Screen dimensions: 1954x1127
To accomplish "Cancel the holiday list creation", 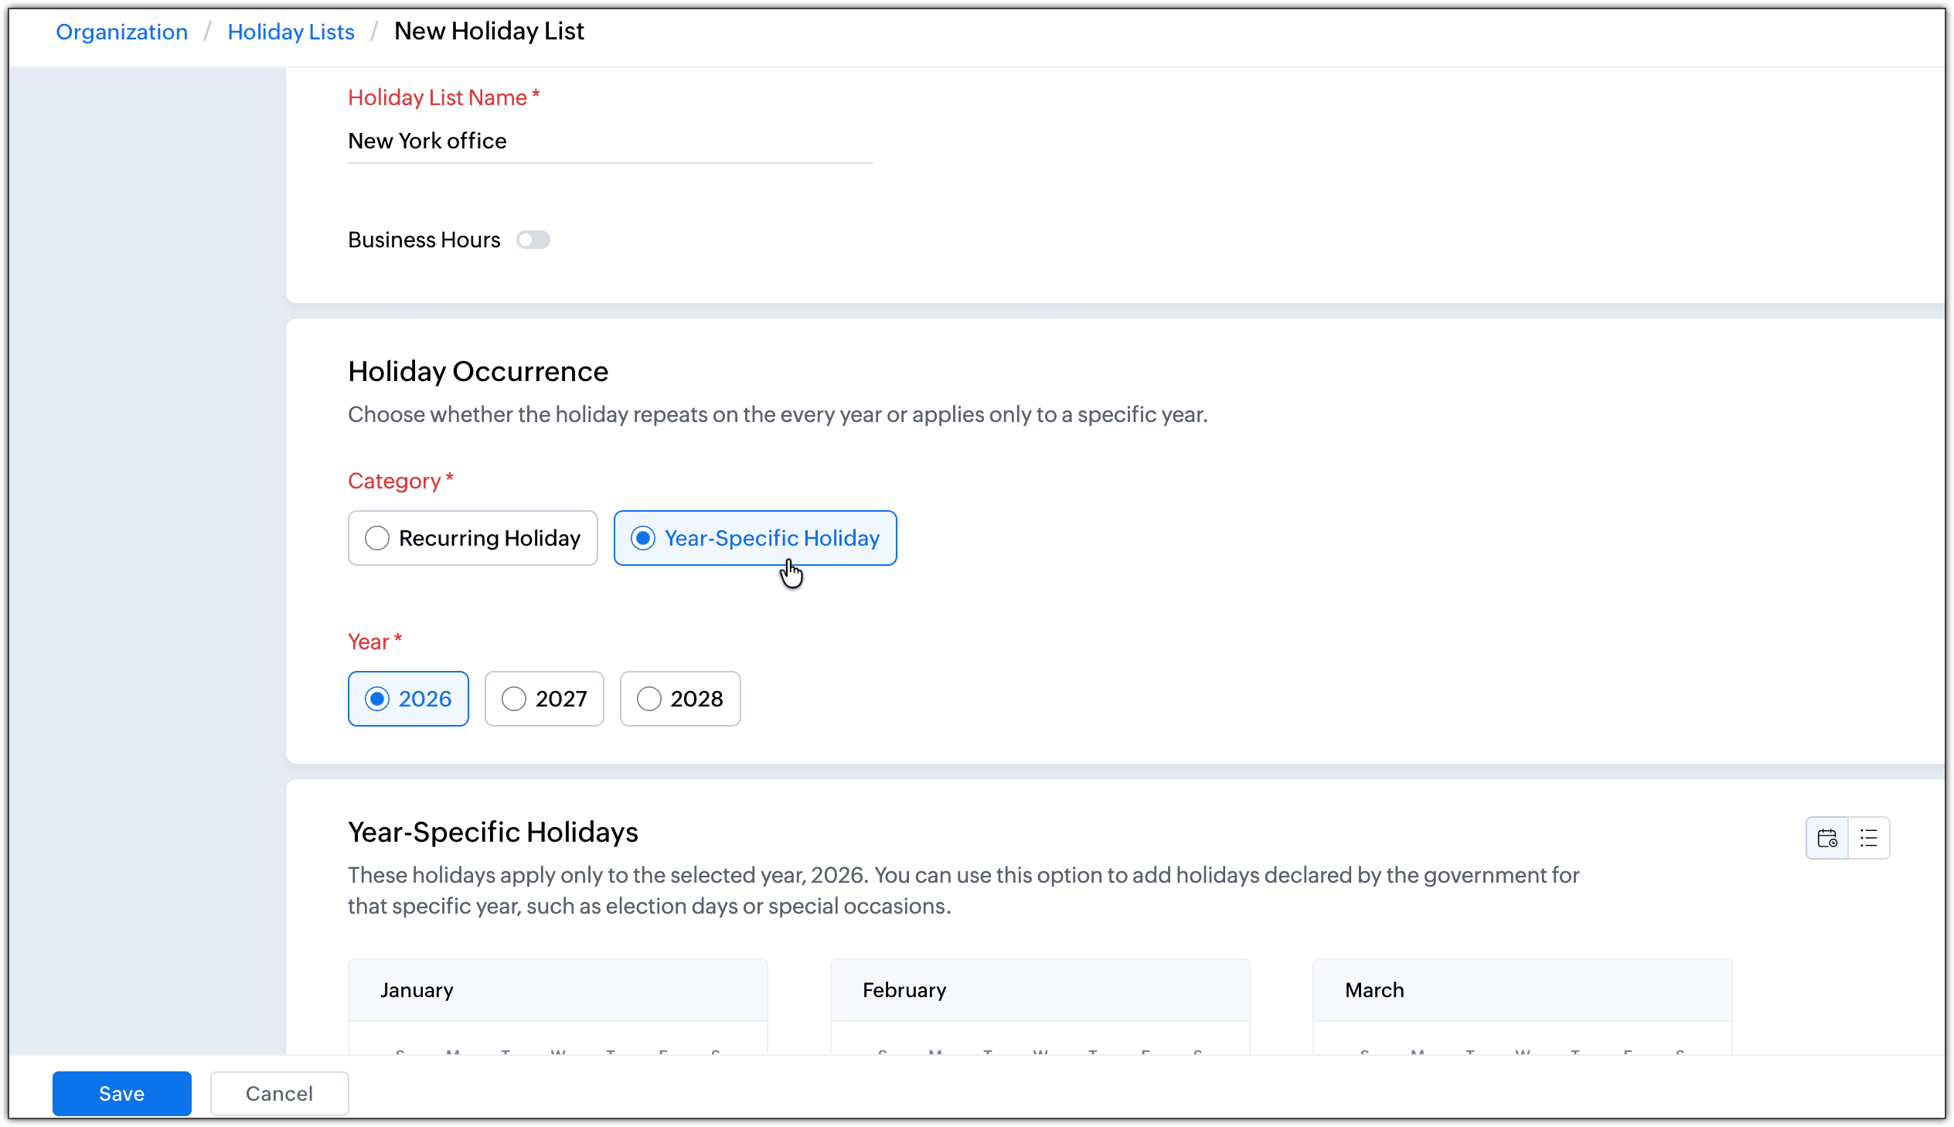I will 279,1093.
